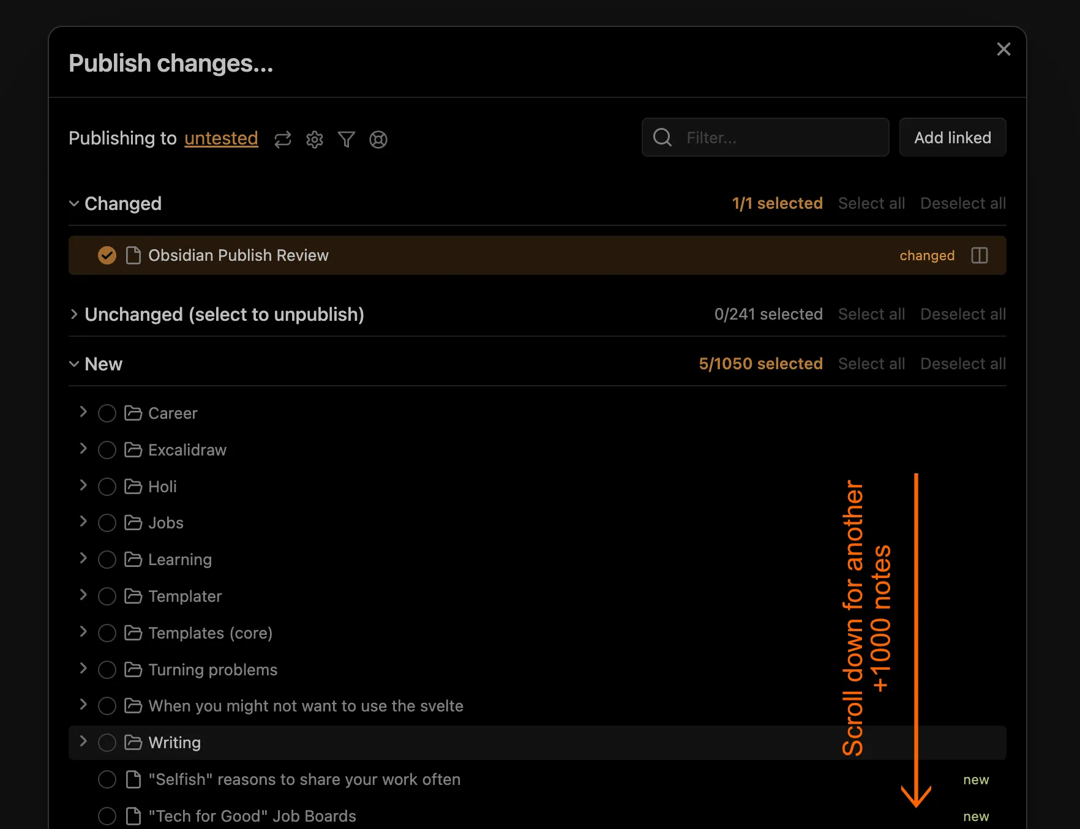1080x829 pixels.
Task: Click the "changed" status label
Action: tap(927, 255)
